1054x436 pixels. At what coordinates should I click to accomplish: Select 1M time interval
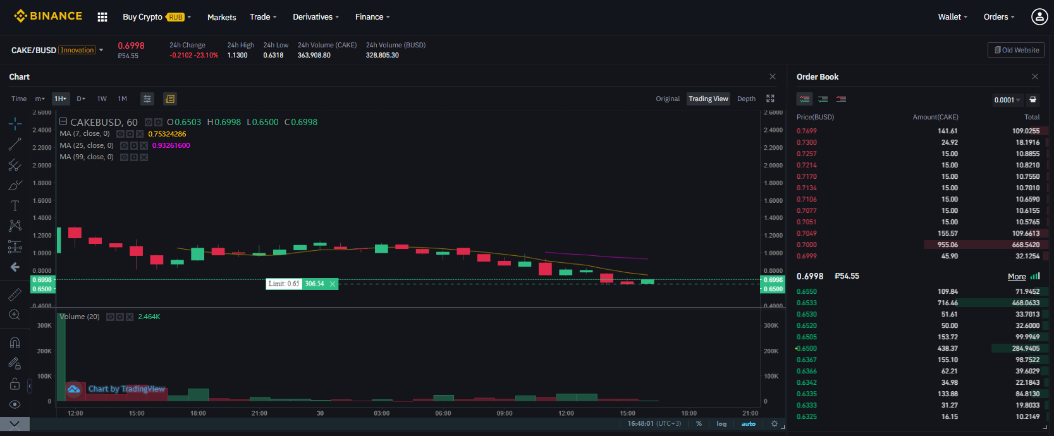pyautogui.click(x=122, y=99)
